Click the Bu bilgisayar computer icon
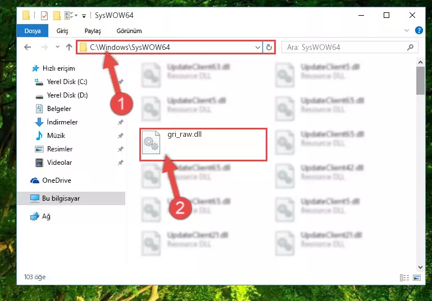Image resolution: width=432 pixels, height=301 pixels. click(x=35, y=198)
